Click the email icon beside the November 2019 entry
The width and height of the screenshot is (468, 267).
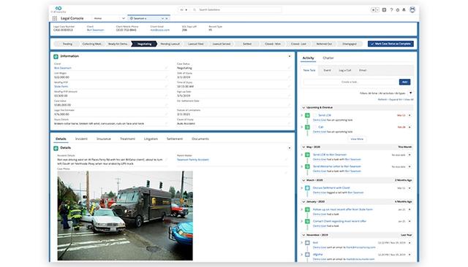click(307, 243)
